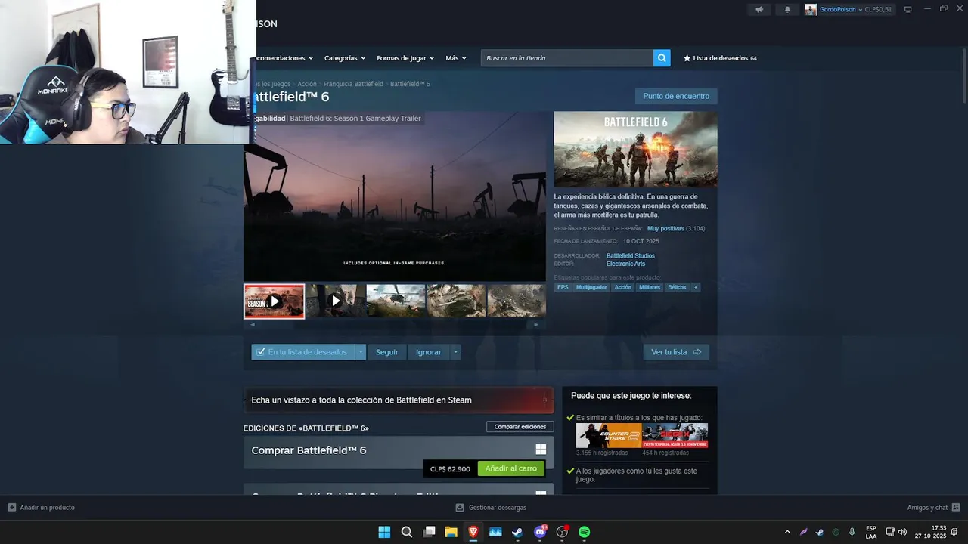The image size is (968, 544).
Task: Open Brave browser from taskbar
Action: (x=473, y=532)
